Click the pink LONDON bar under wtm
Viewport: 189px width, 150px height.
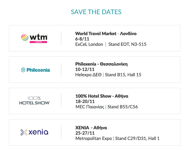pyautogui.click(x=38, y=42)
